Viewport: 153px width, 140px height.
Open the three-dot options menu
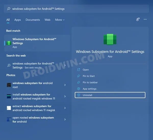pyautogui.click(x=145, y=19)
